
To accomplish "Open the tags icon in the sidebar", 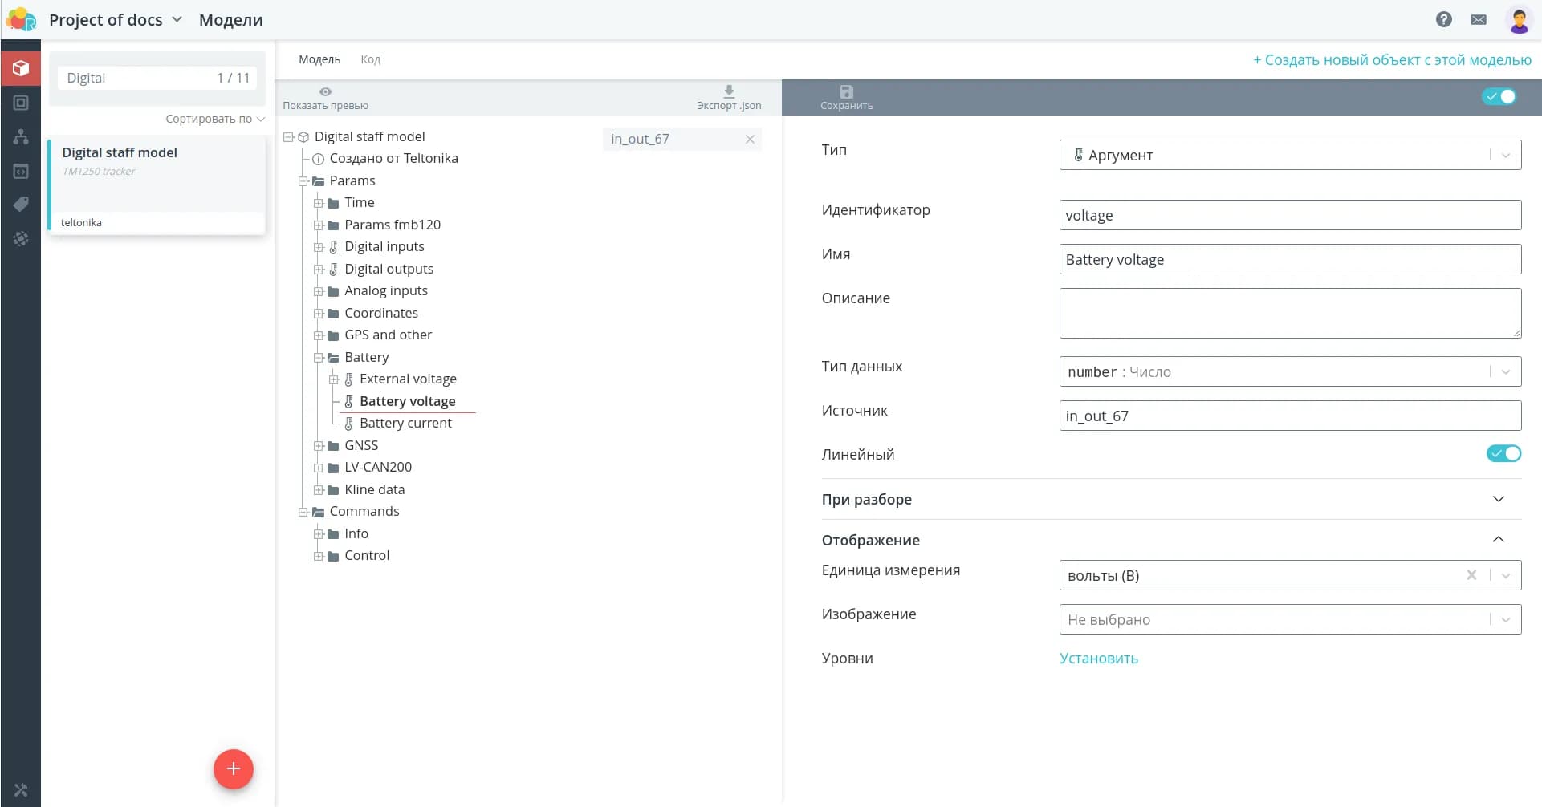I will coord(21,205).
